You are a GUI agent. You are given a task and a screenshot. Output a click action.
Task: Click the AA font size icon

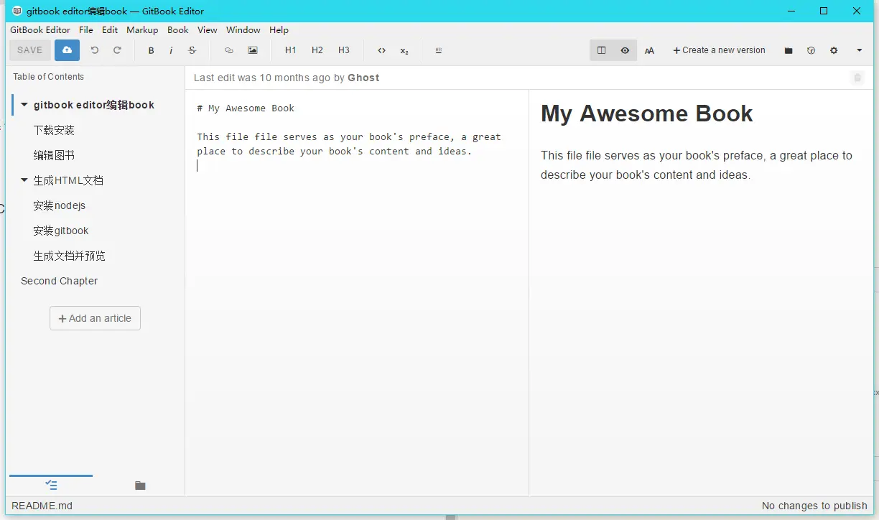click(x=649, y=50)
